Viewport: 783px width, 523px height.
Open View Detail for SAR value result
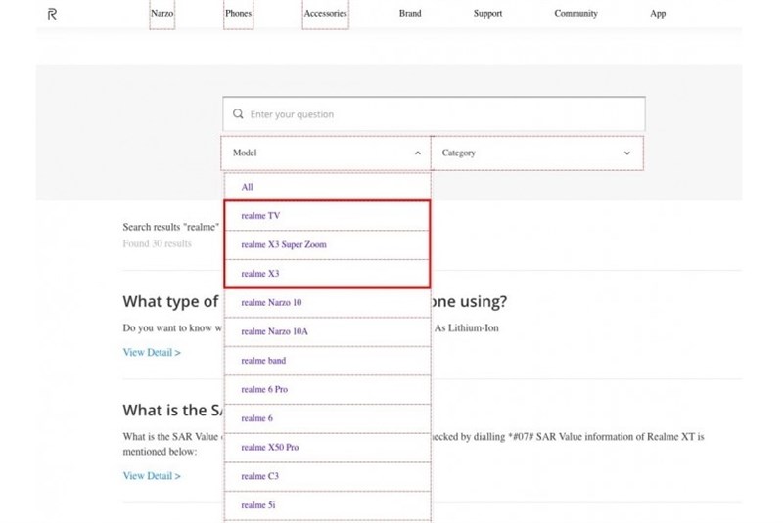(152, 476)
